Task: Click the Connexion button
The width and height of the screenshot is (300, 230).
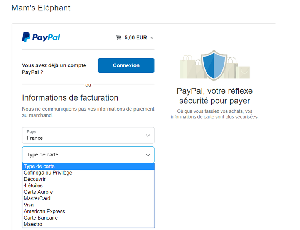Action: tap(126, 65)
